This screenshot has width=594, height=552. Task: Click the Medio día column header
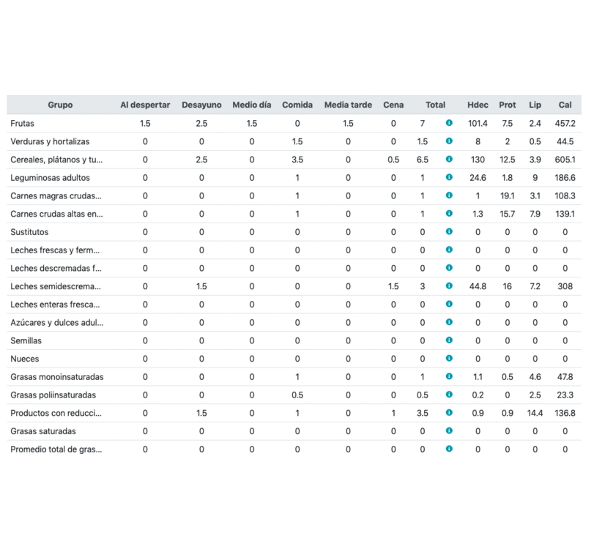252,105
